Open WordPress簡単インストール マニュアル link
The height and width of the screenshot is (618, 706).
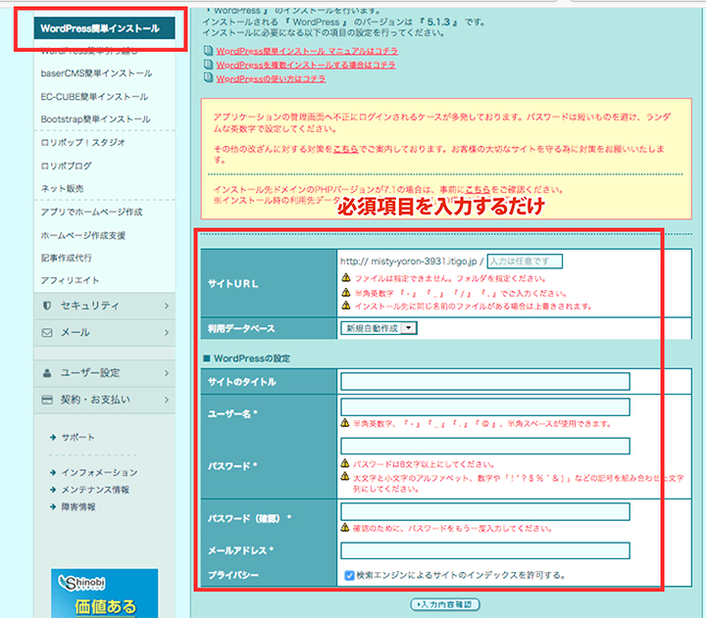307,51
